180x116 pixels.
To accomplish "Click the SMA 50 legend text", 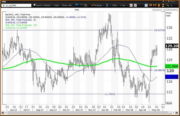I will click(21, 20).
